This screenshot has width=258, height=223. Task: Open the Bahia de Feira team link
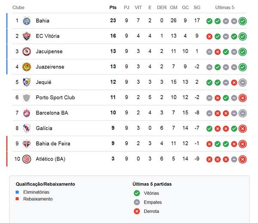pos(52,144)
